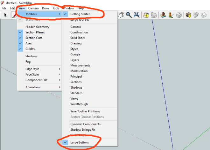This screenshot has height=150, width=210.
Task: Open the Draw menu
Action: point(45,8)
